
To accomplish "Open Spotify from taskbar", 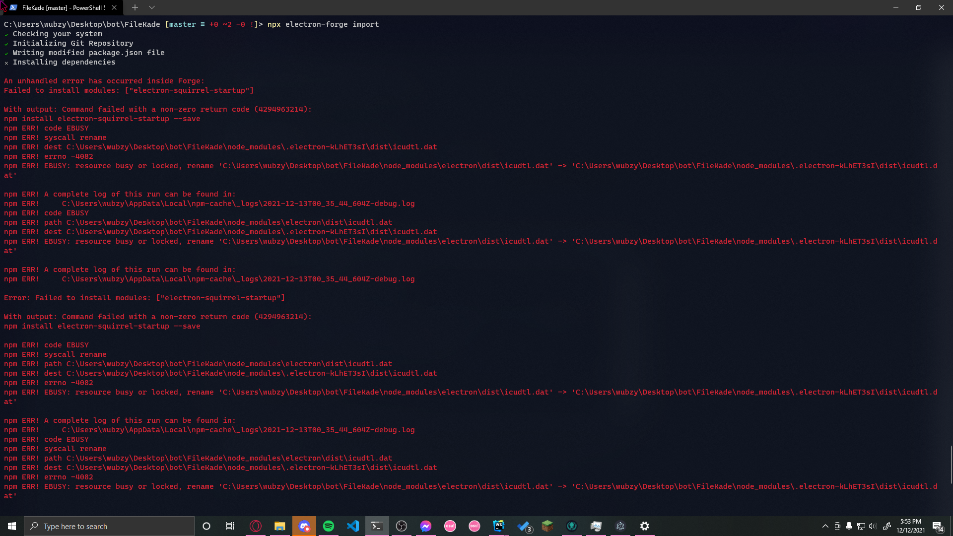I will 329,526.
